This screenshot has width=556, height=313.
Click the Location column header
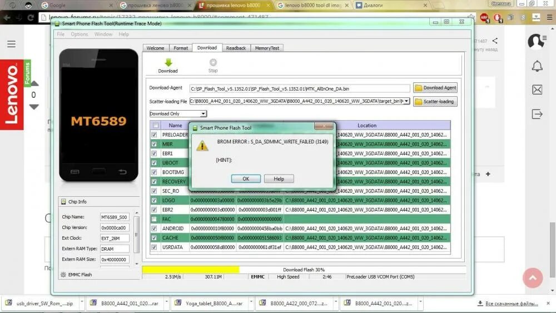(x=366, y=126)
